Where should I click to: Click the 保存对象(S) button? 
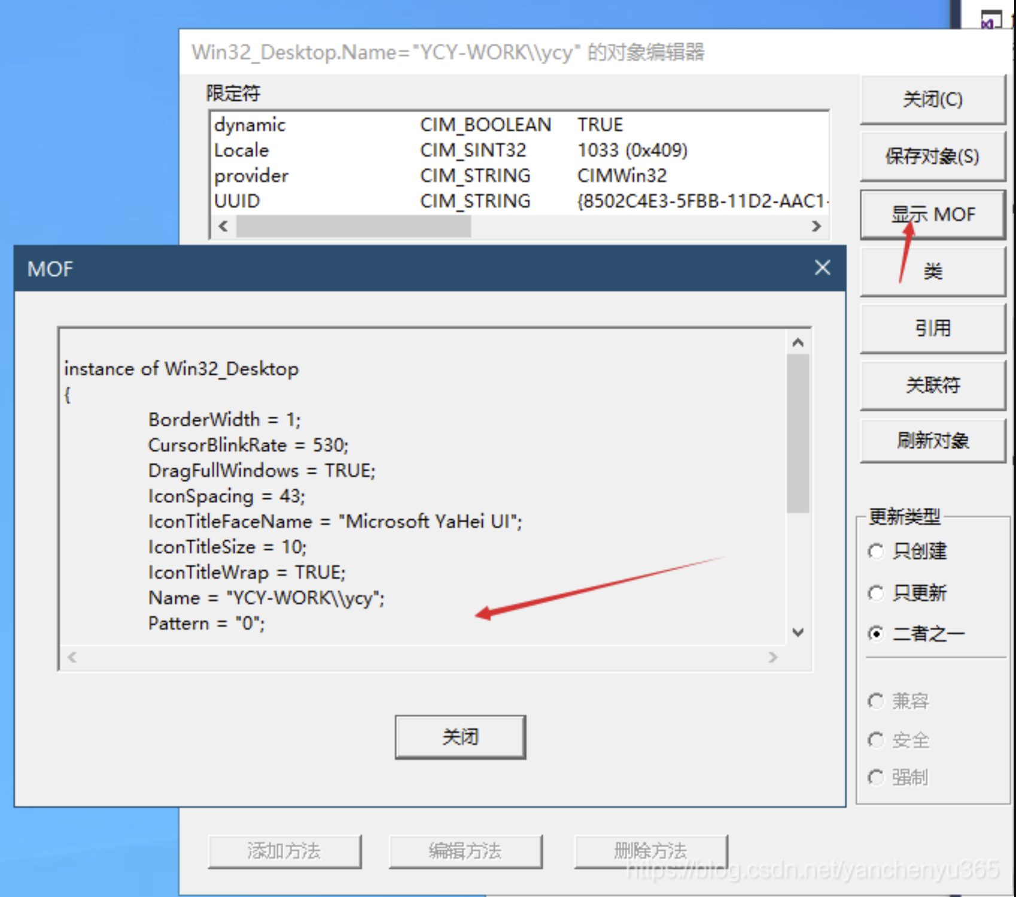[932, 157]
